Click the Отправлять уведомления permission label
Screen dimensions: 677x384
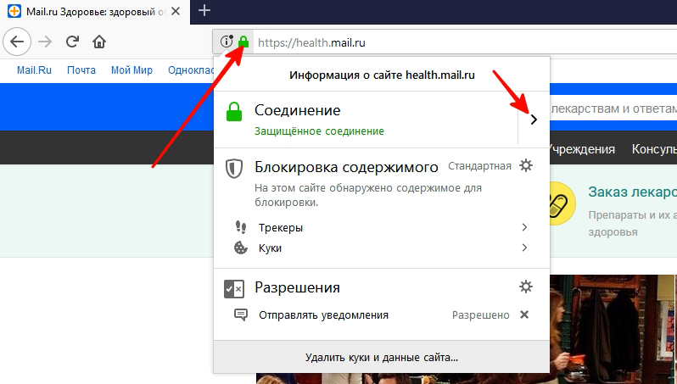323,315
